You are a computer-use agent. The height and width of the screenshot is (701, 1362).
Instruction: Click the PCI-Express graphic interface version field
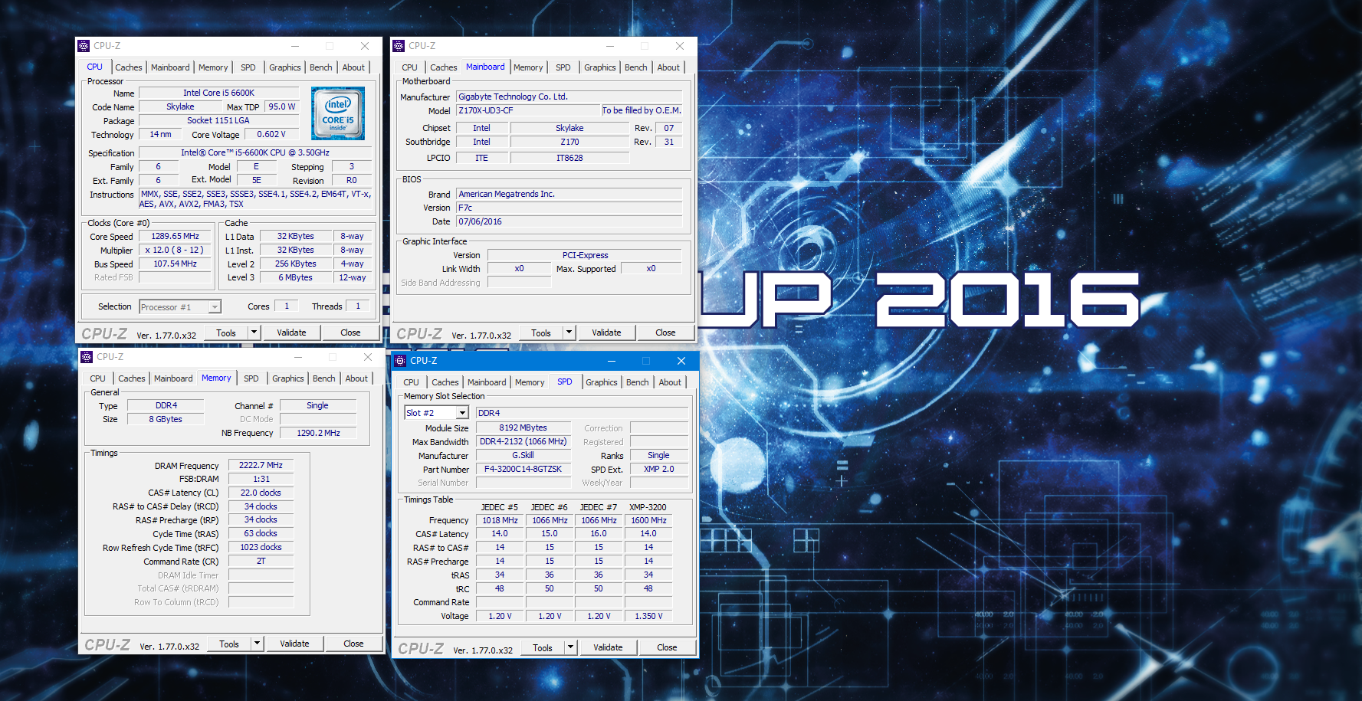[x=585, y=256]
